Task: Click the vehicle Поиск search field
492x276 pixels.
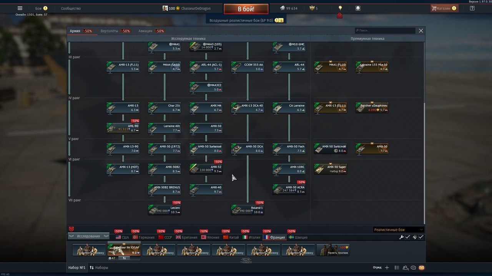Action: click(x=385, y=30)
